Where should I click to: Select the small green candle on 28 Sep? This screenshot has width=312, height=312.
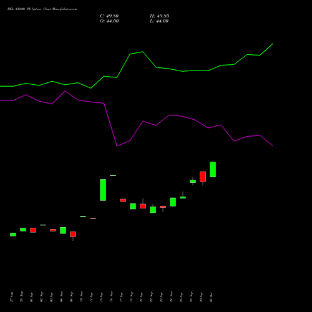[193, 182]
